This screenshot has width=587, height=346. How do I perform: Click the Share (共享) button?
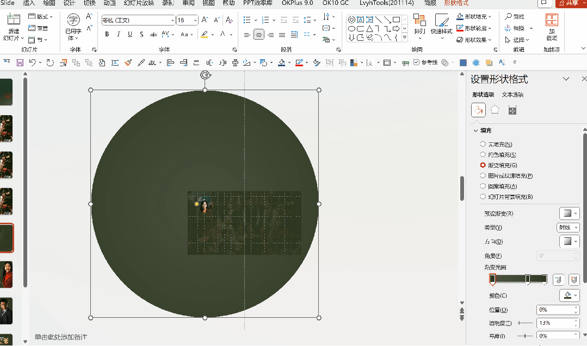point(571,3)
